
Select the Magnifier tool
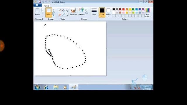pyautogui.click(x=67, y=15)
